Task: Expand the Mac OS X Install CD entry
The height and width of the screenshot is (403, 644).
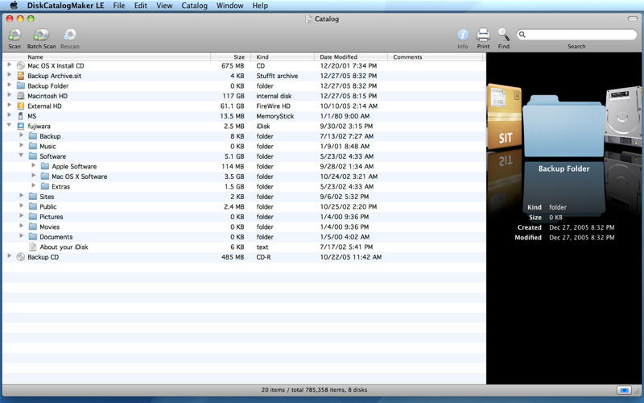Action: click(x=9, y=65)
